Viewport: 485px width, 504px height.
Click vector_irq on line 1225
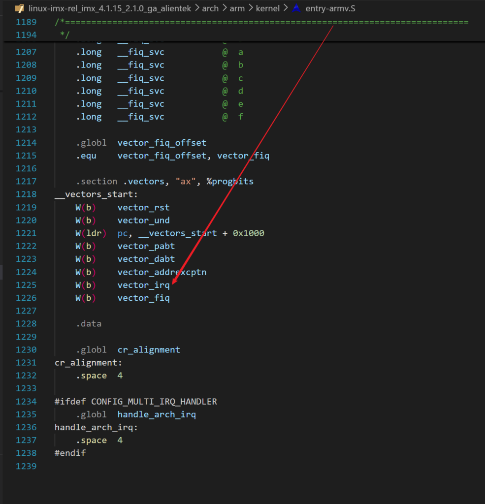143,285
